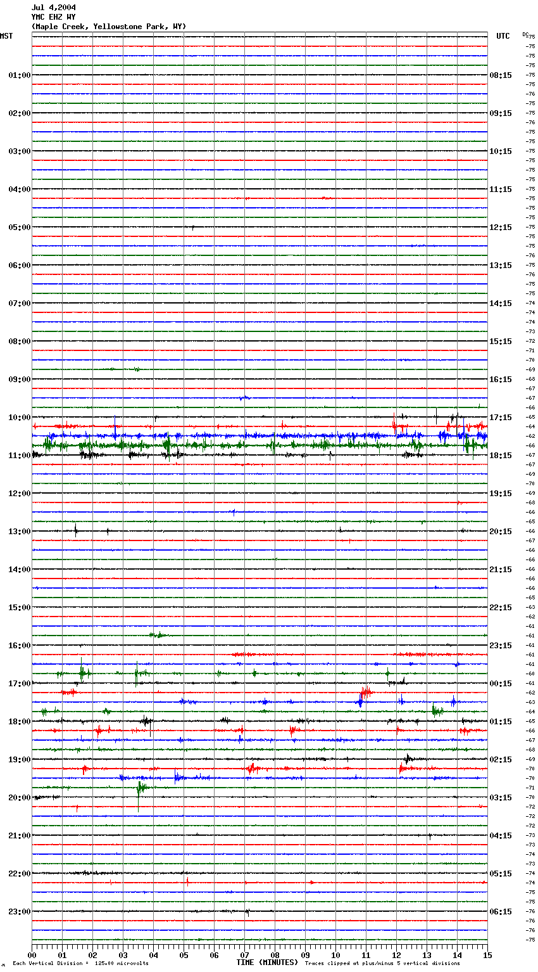Screen dimensions: 538x972
Task: Click the 23:15 UTC time label
Action: [501, 646]
